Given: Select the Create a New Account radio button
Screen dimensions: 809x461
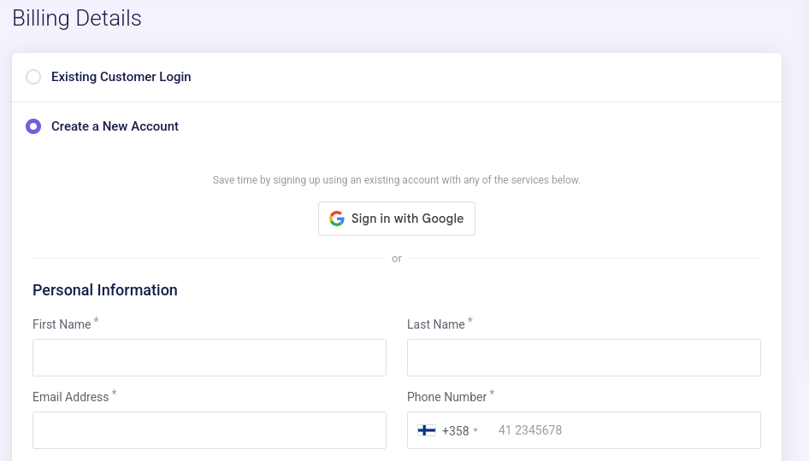Looking at the screenshot, I should coord(33,126).
